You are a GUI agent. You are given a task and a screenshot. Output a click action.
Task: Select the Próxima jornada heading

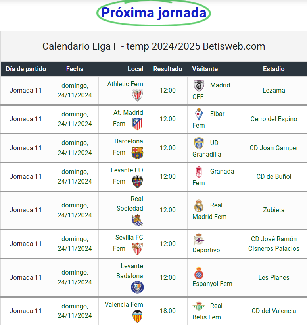[x=154, y=13]
